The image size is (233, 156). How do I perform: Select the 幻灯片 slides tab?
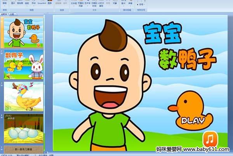point(5,14)
